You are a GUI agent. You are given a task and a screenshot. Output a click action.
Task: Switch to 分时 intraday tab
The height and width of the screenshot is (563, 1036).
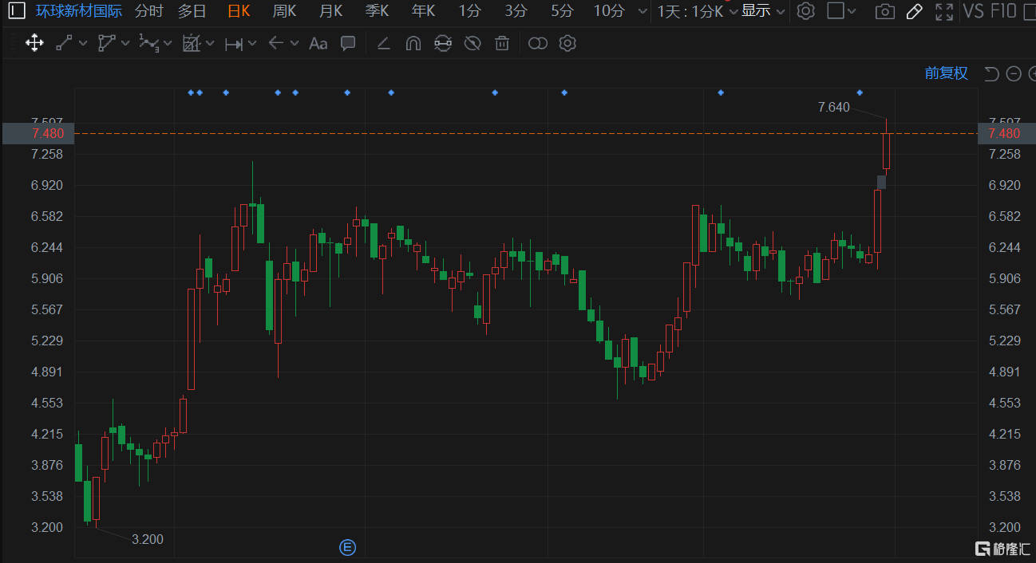click(148, 11)
